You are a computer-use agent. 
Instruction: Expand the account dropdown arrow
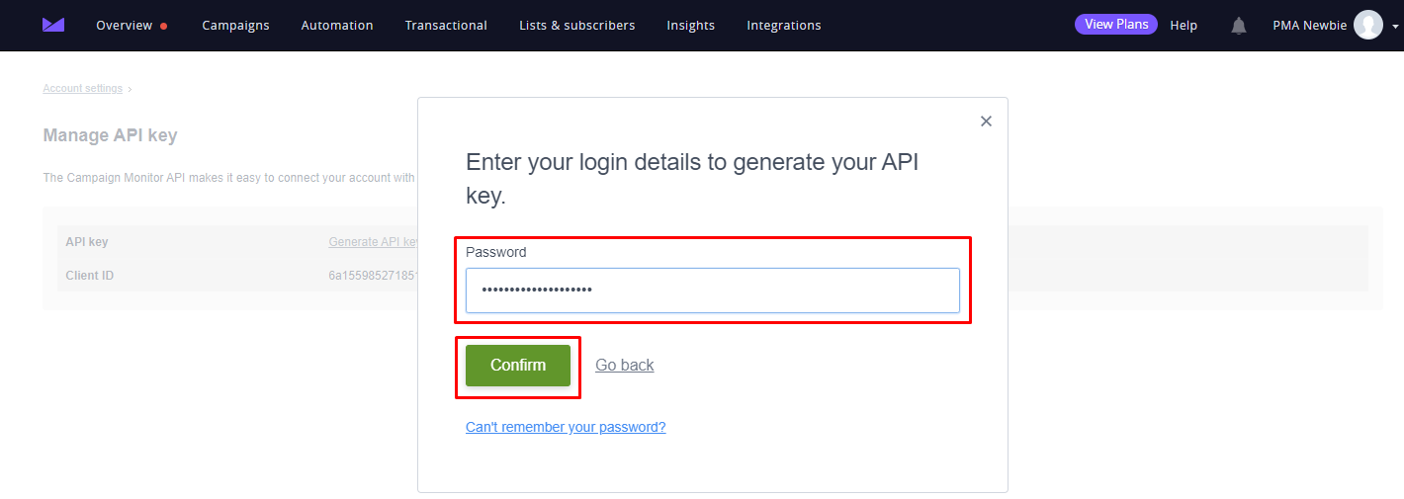tap(1394, 28)
